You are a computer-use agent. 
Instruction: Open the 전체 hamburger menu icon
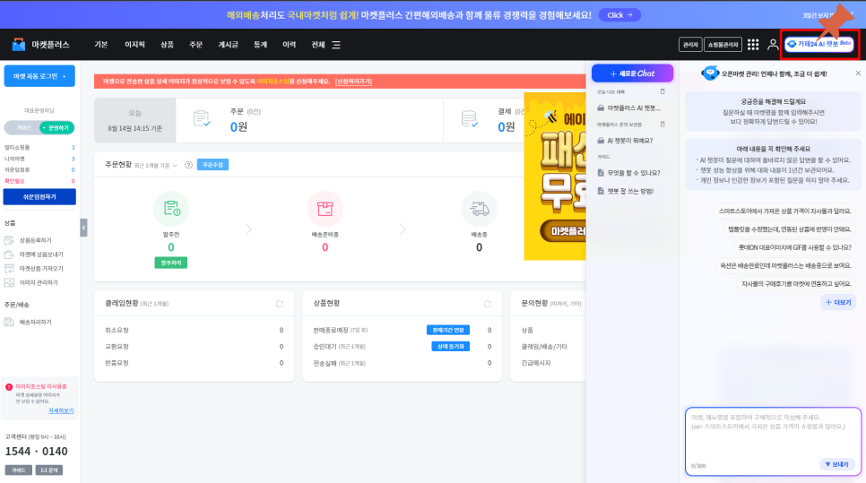coord(336,45)
